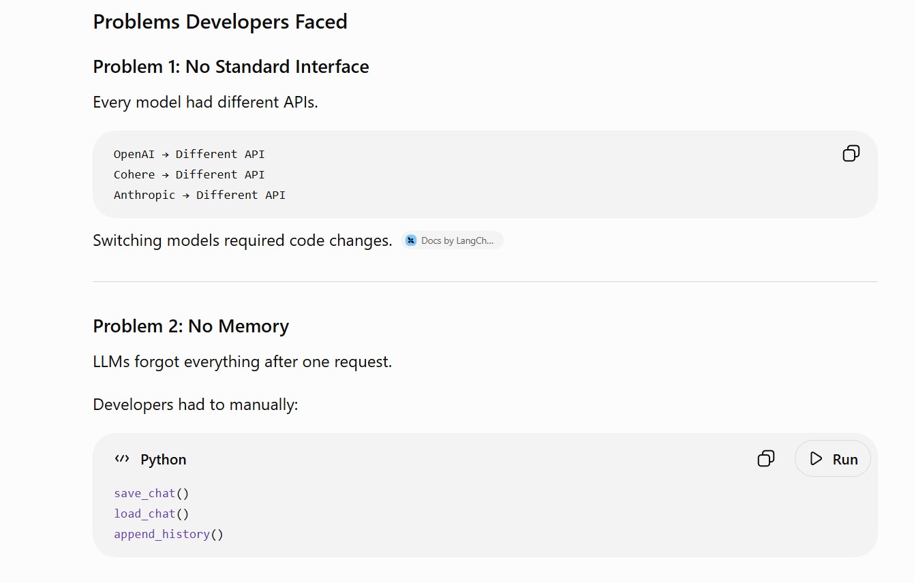Click 'LLMs forgot everything after one request' sentence
Viewport: 914px width, 583px height.
(x=243, y=362)
